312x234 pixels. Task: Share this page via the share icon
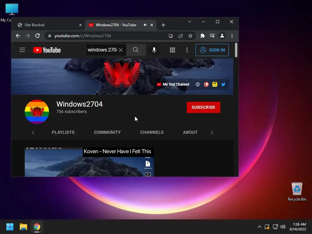click(x=181, y=36)
